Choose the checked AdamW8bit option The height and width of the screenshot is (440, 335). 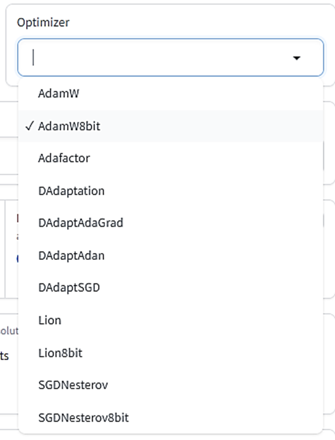(171, 126)
